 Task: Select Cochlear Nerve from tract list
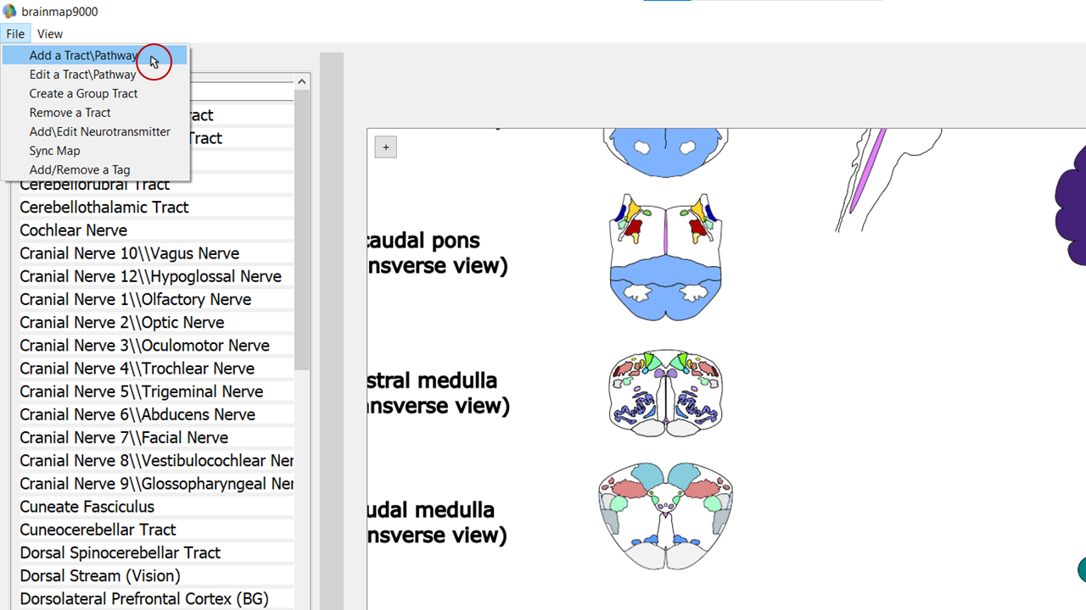74,230
